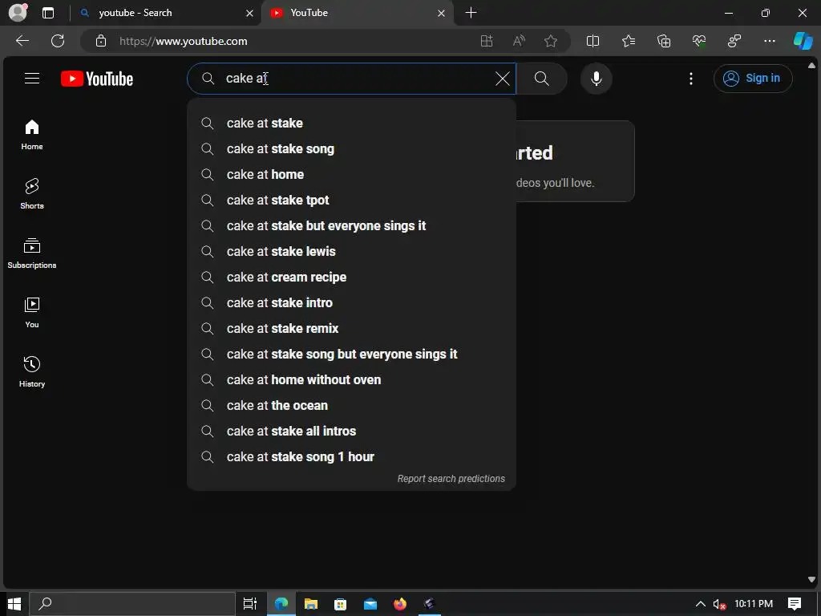Choose "cake at home without oven"

tap(351, 379)
